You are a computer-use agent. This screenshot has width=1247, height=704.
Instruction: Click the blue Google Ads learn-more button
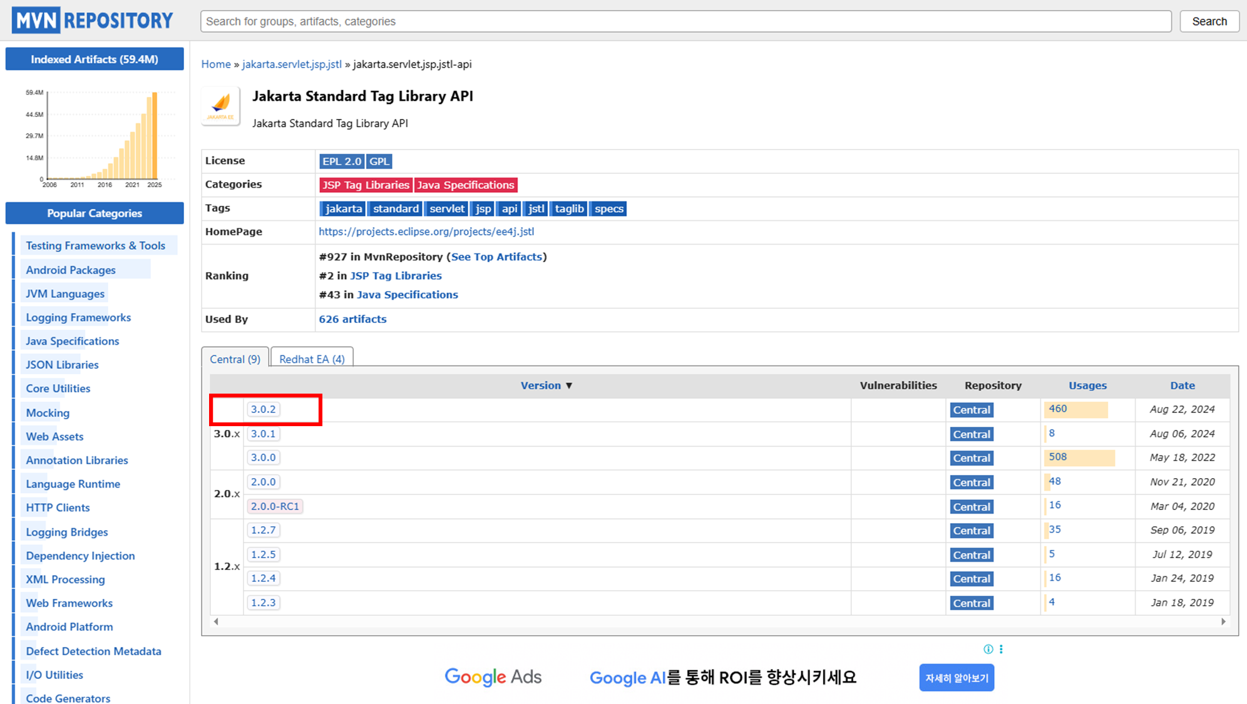[956, 678]
